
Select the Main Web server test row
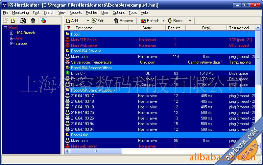(160, 45)
